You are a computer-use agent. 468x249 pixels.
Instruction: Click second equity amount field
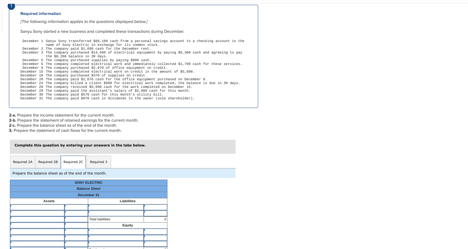(x=155, y=238)
